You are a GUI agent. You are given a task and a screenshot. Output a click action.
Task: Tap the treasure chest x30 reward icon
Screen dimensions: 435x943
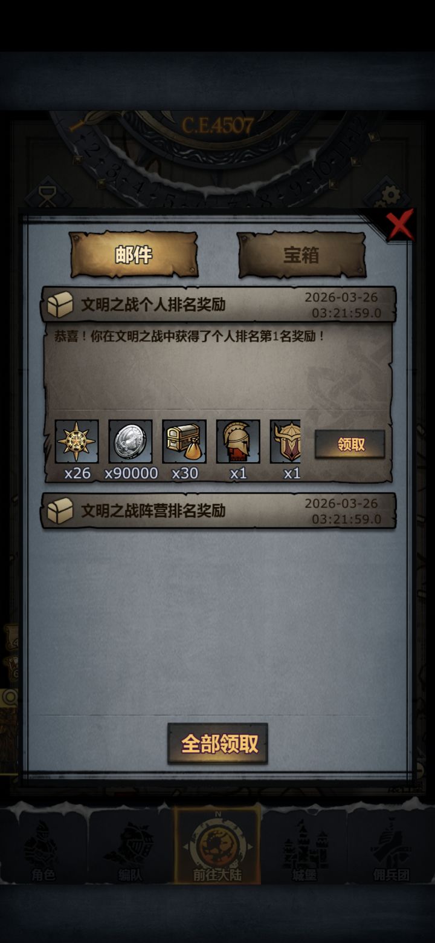click(x=184, y=442)
